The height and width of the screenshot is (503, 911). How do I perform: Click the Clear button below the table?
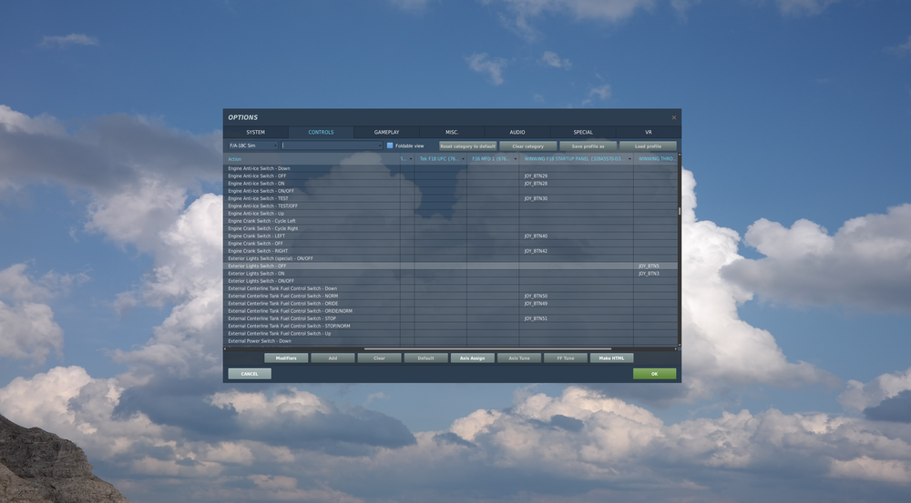[x=379, y=358]
